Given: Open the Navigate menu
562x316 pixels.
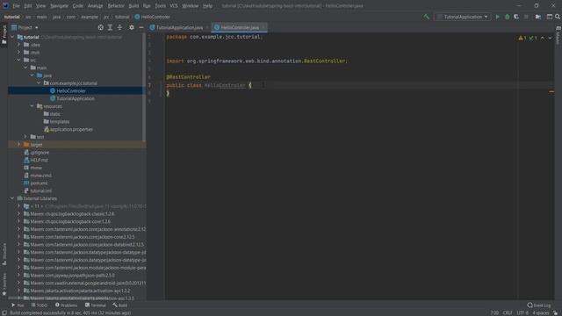Looking at the screenshot, I should coord(59,6).
